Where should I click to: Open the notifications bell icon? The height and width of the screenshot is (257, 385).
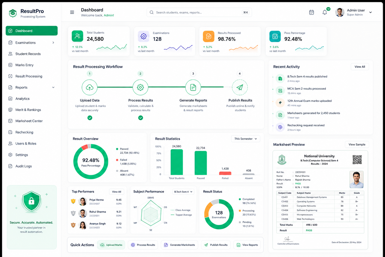[325, 12]
